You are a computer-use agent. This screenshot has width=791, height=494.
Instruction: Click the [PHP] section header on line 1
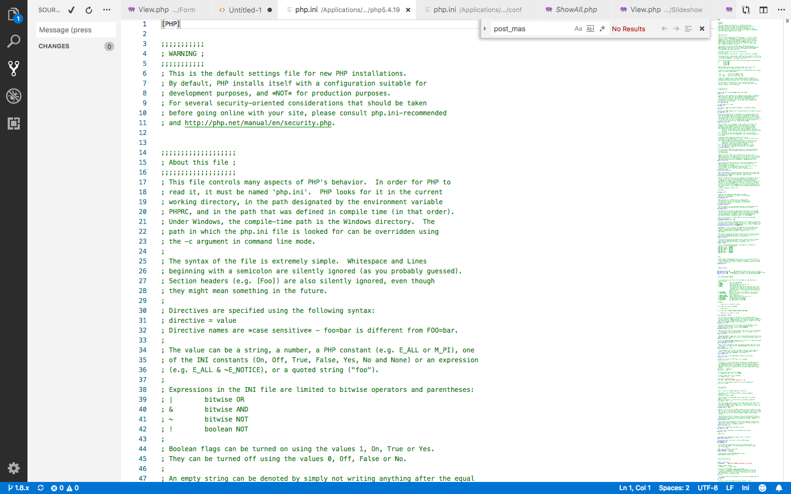pos(171,24)
